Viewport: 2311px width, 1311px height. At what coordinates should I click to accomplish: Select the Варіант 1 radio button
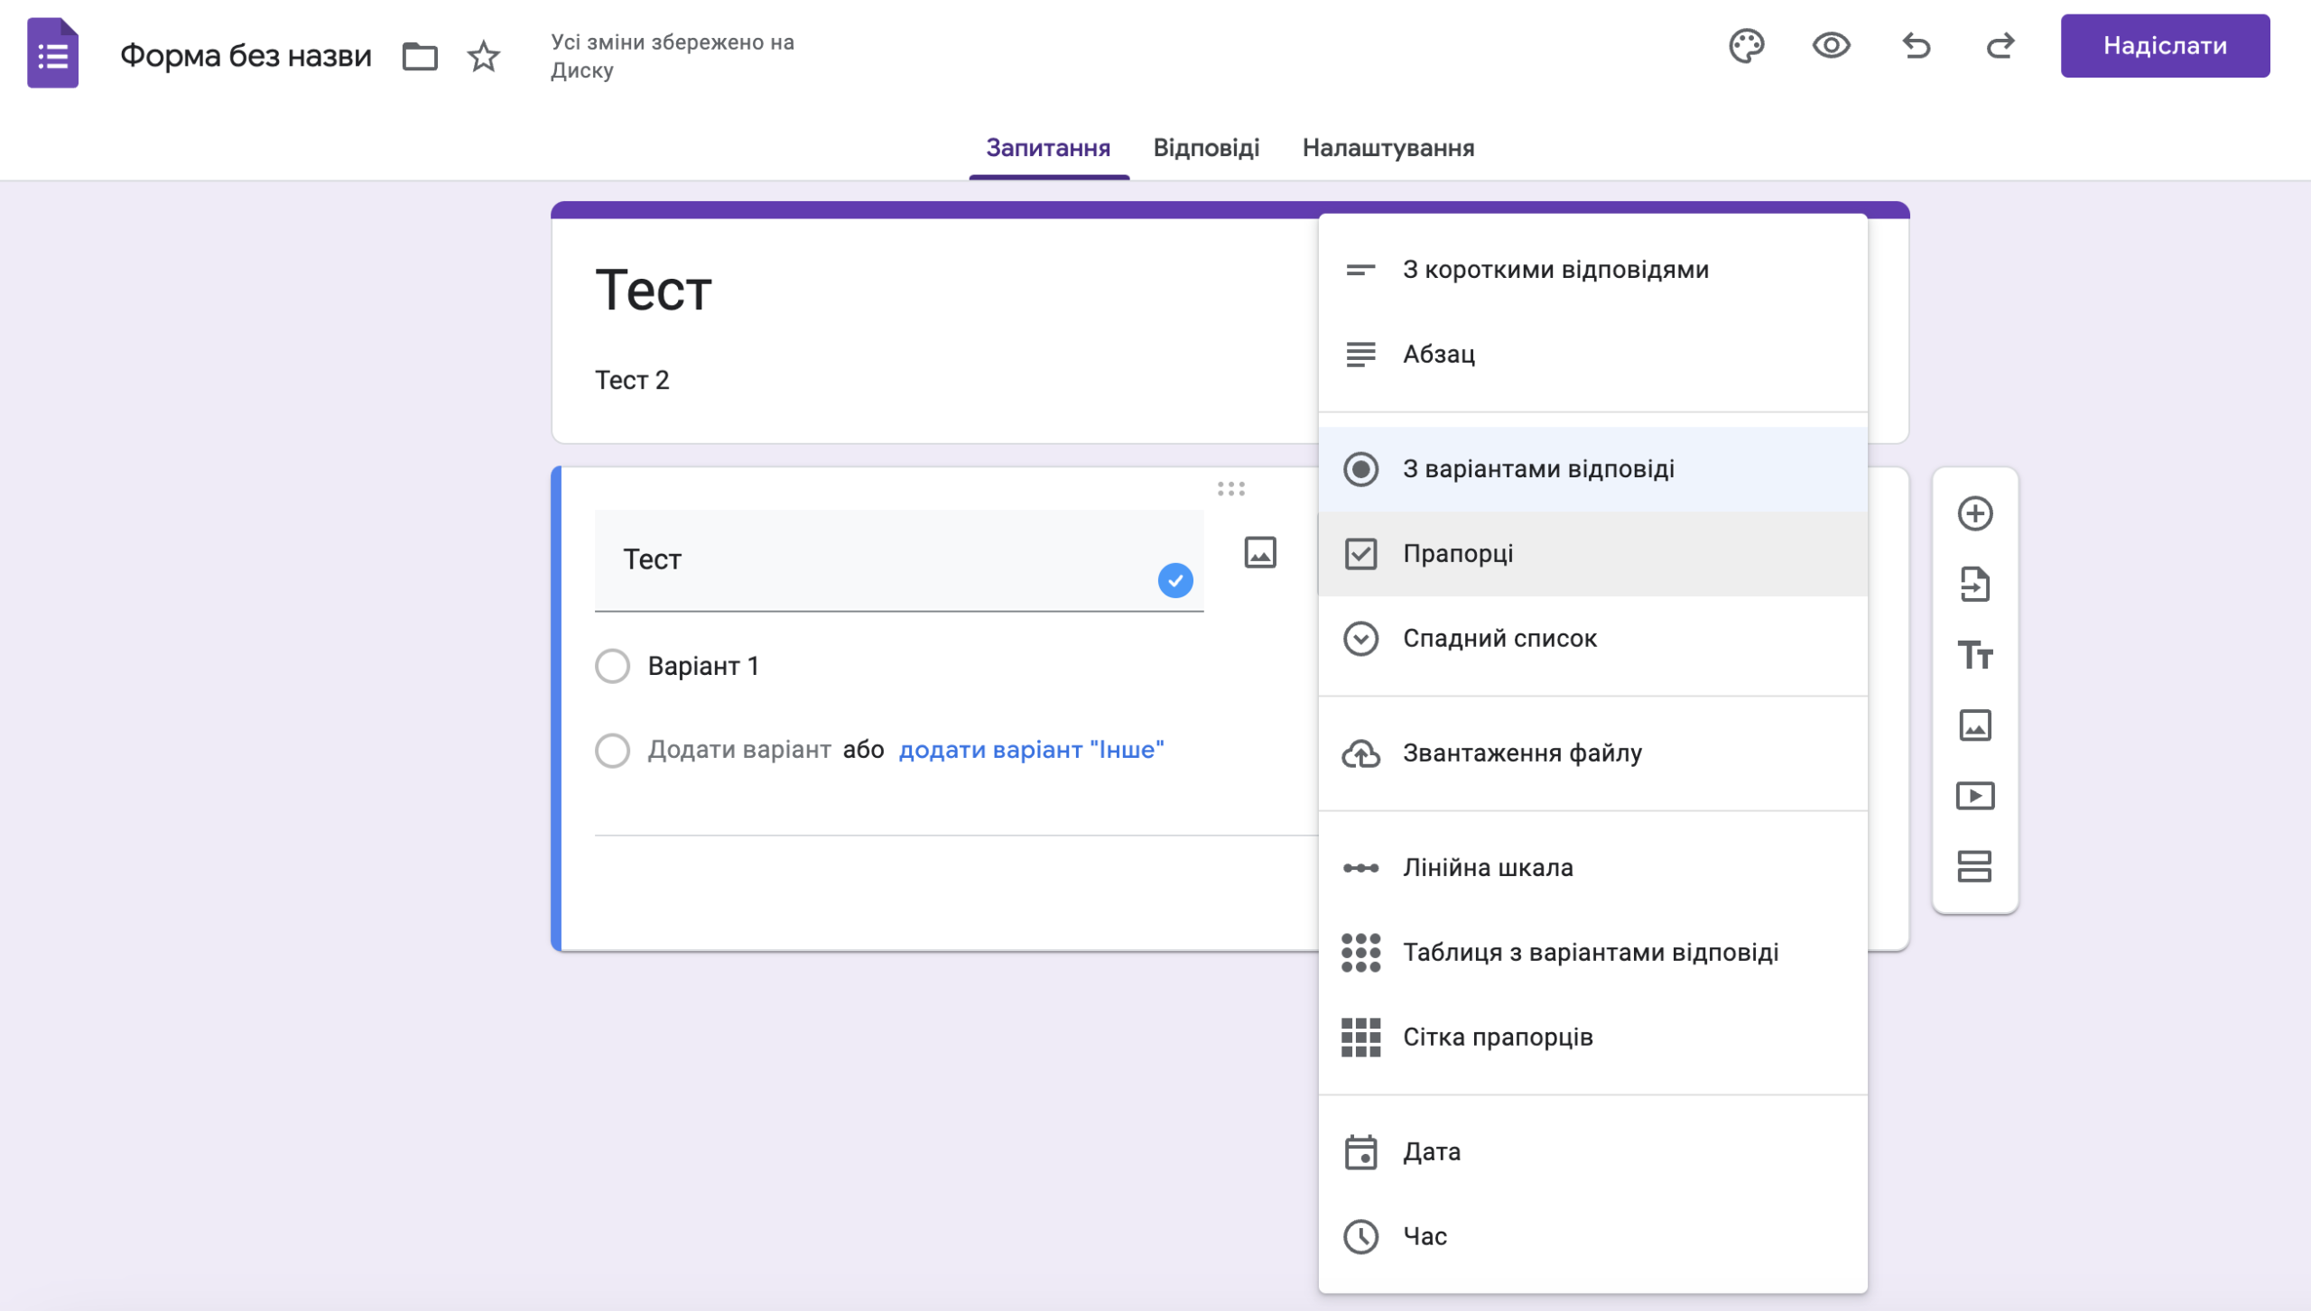pyautogui.click(x=612, y=666)
